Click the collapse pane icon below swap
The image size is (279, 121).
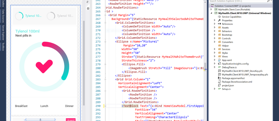click(88, 8)
